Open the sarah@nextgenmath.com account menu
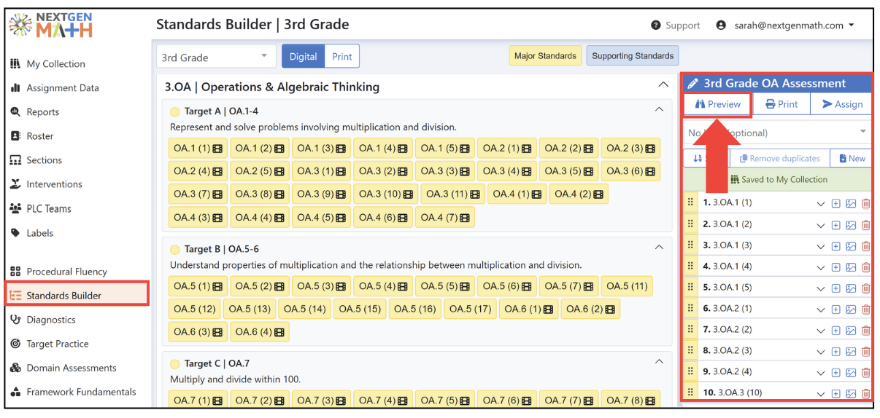 click(785, 25)
